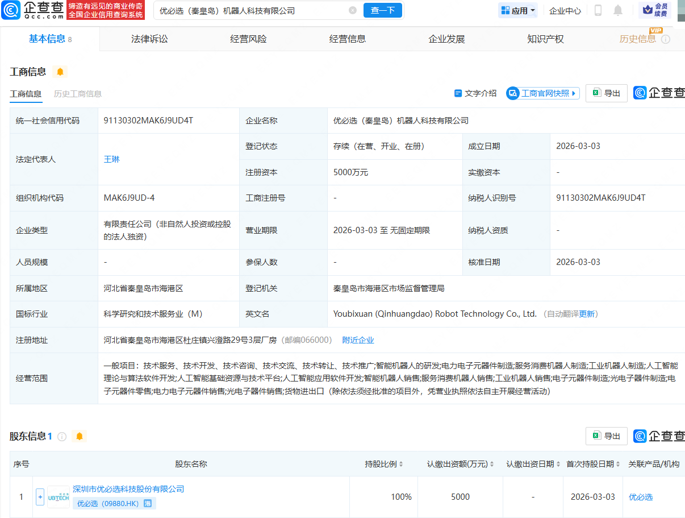Click the 会员续费 membership renewal icon
Screen dimensions: 685x518
654,10
